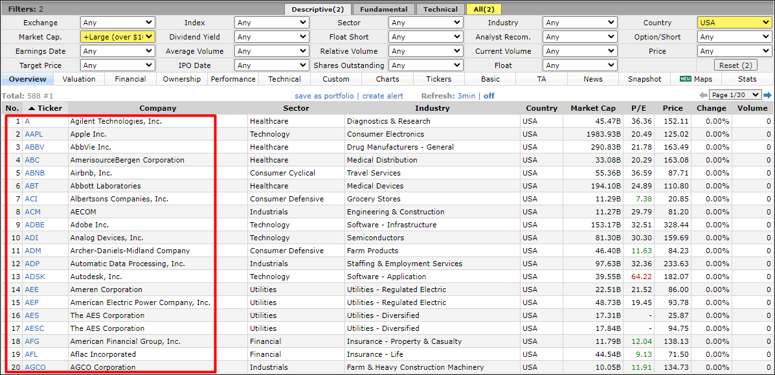Change the Country filter set to USA
The width and height of the screenshot is (775, 375).
pos(734,23)
